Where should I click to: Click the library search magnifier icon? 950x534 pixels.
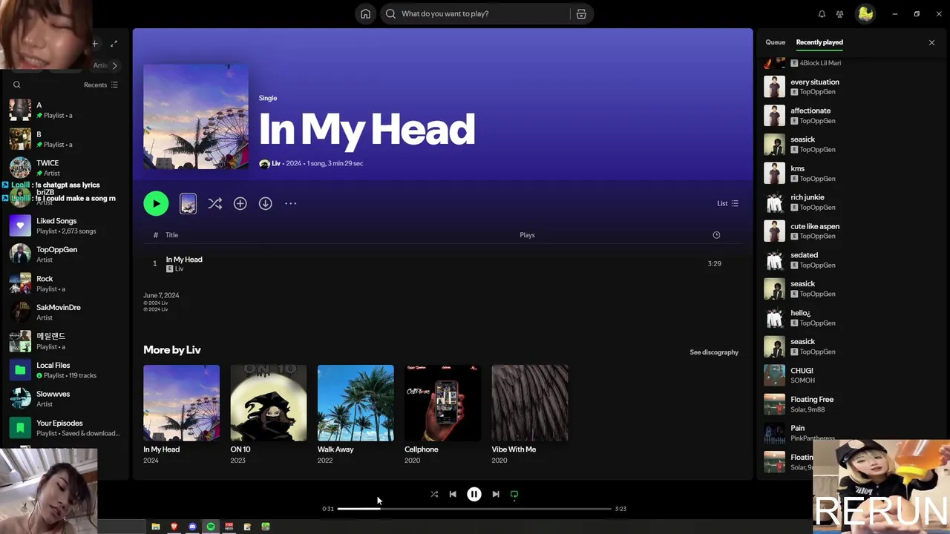click(16, 85)
